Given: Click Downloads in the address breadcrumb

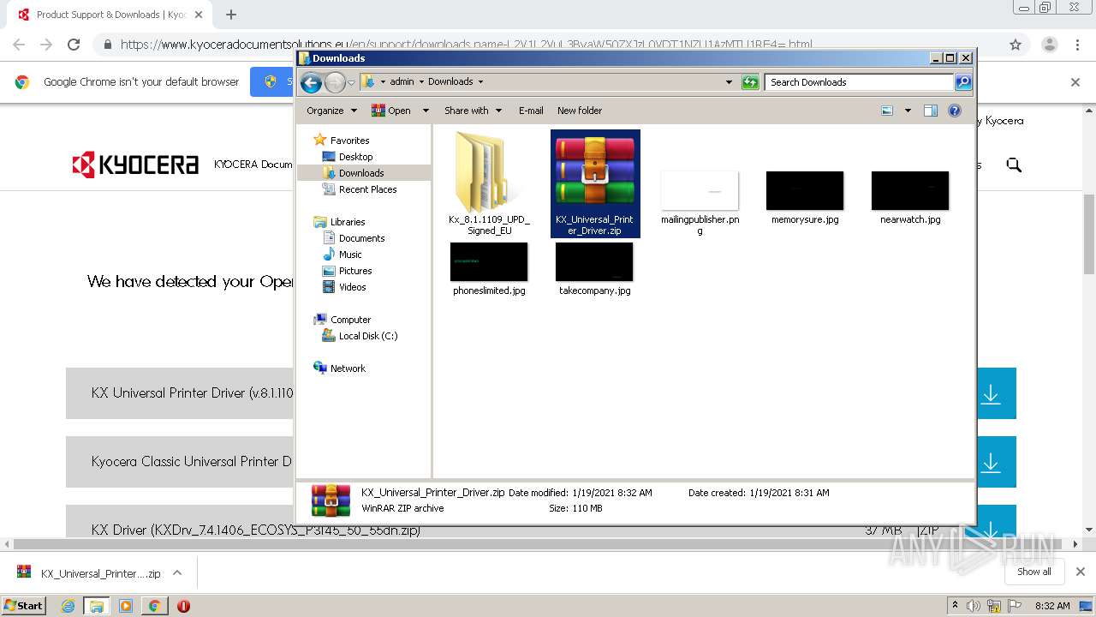Looking at the screenshot, I should 450,82.
